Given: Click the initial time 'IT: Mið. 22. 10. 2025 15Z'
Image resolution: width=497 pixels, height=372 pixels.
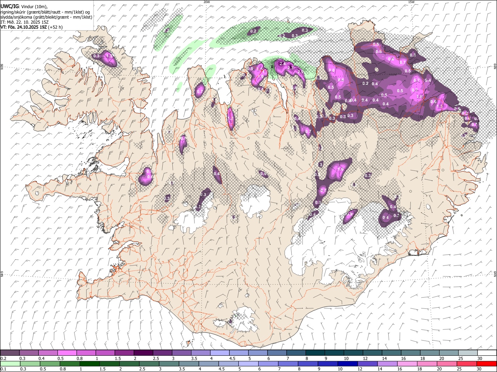Looking at the screenshot, I should point(24,22).
